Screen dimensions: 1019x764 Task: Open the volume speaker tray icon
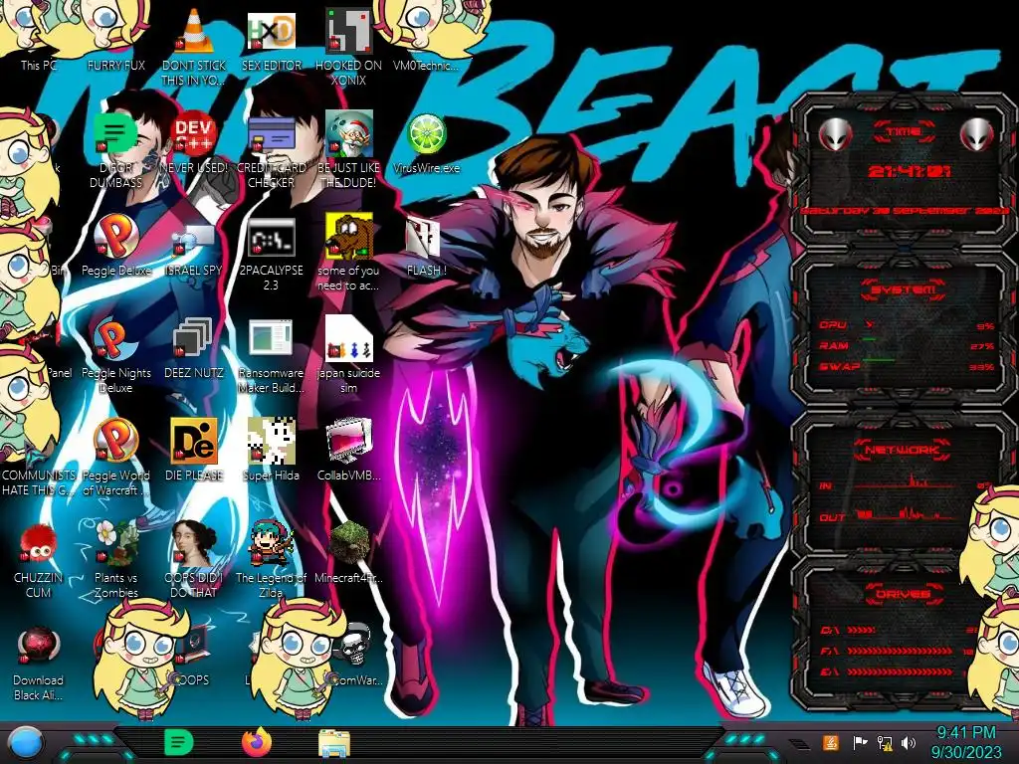(909, 742)
